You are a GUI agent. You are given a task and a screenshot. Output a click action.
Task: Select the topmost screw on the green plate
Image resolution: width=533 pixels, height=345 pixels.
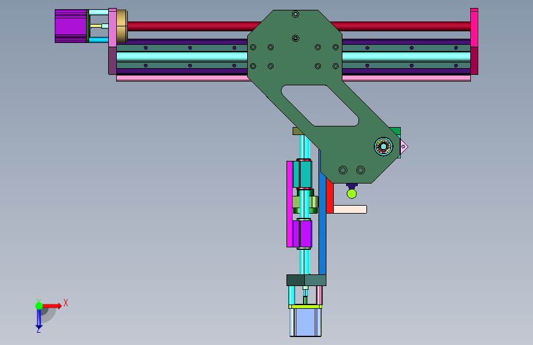[x=295, y=14]
